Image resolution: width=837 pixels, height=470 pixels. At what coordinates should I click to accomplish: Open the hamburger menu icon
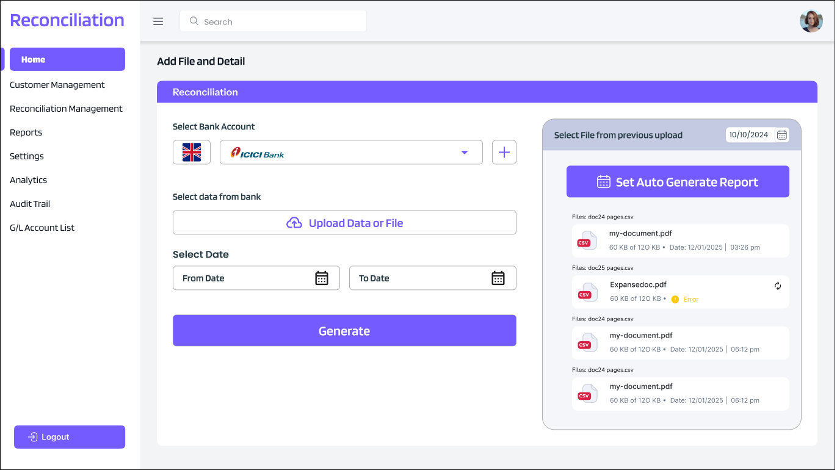click(x=158, y=21)
